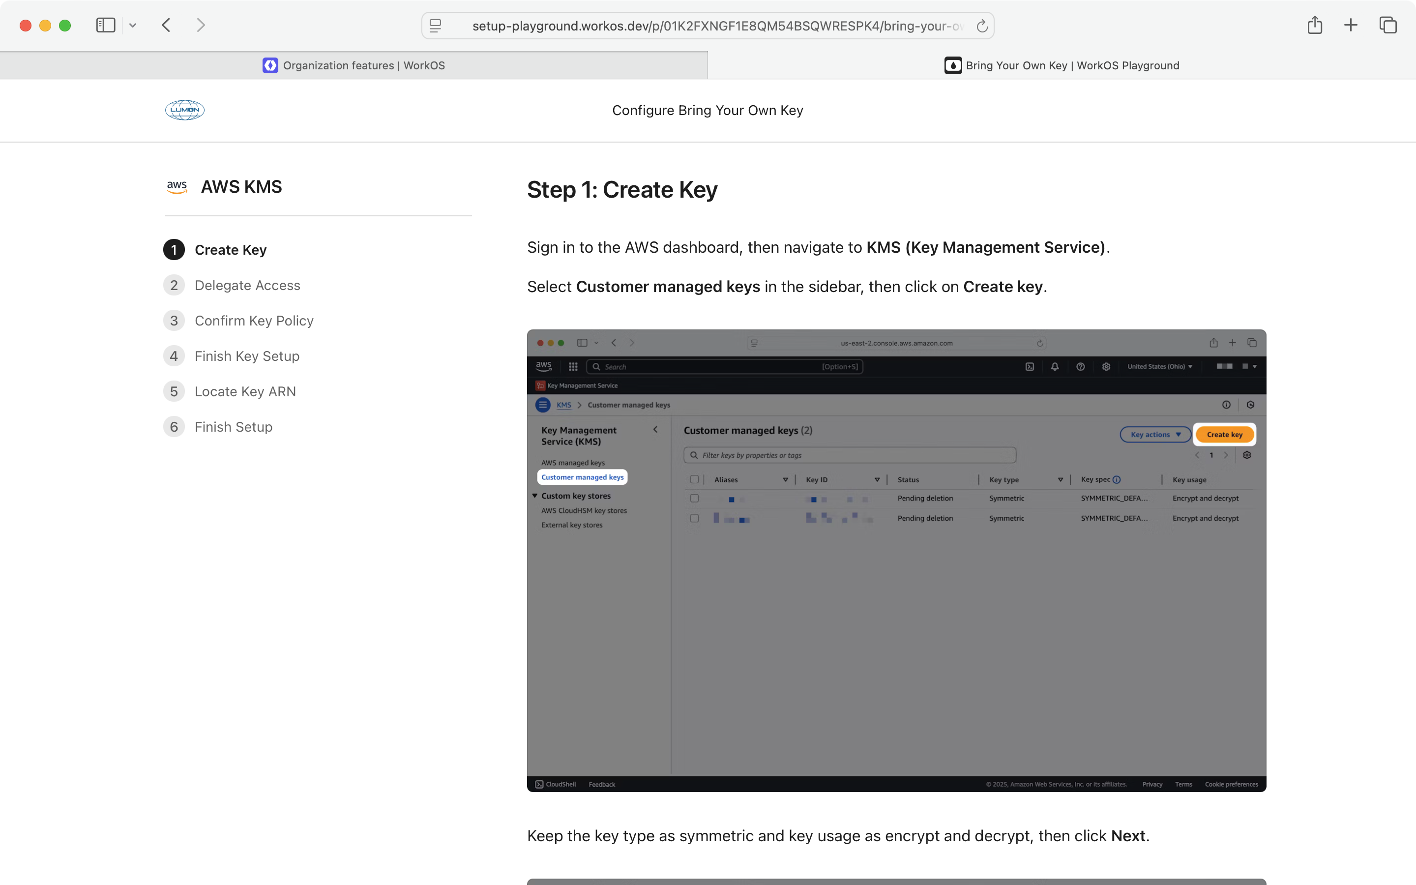Select the Locate Key ARN step

point(245,391)
